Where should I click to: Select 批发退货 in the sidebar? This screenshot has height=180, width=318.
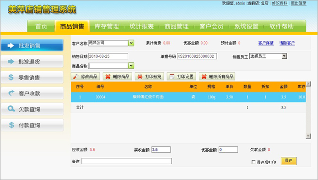coord(32,61)
